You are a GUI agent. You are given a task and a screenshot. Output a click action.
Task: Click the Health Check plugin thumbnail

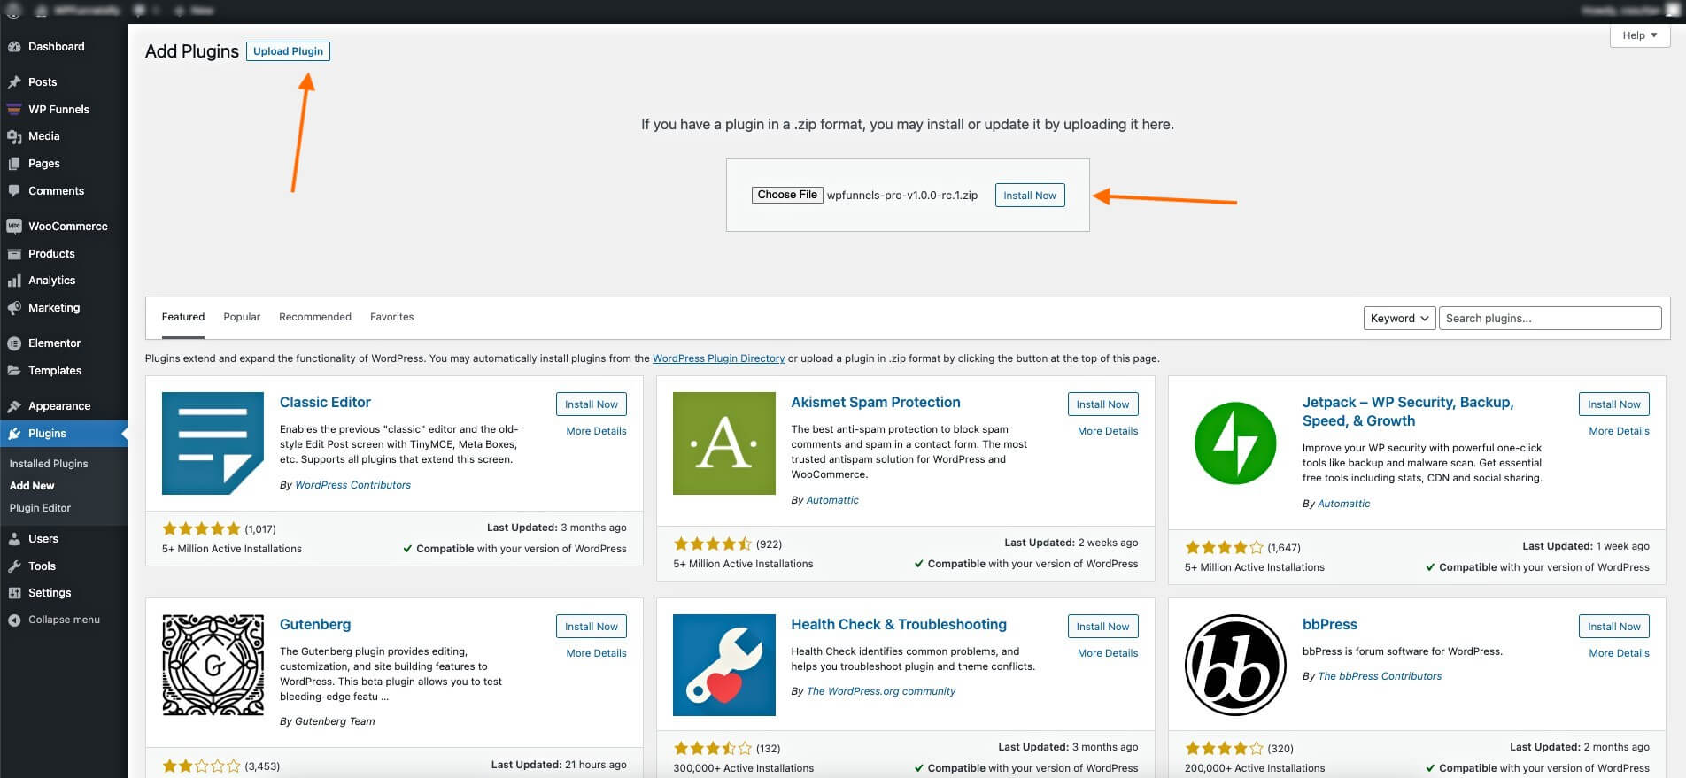point(724,666)
